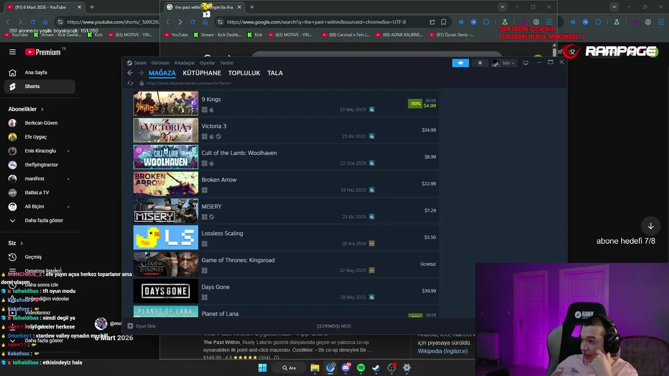Switch to the MAĞAZA tab
The height and width of the screenshot is (376, 669).
(x=162, y=73)
